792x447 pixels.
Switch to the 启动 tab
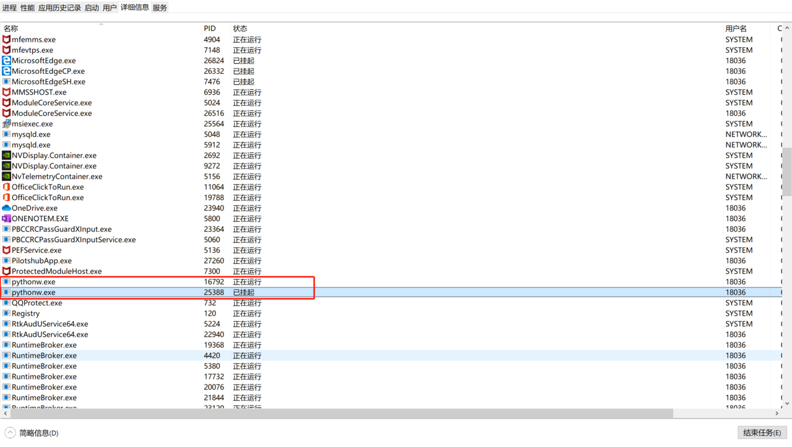92,7
